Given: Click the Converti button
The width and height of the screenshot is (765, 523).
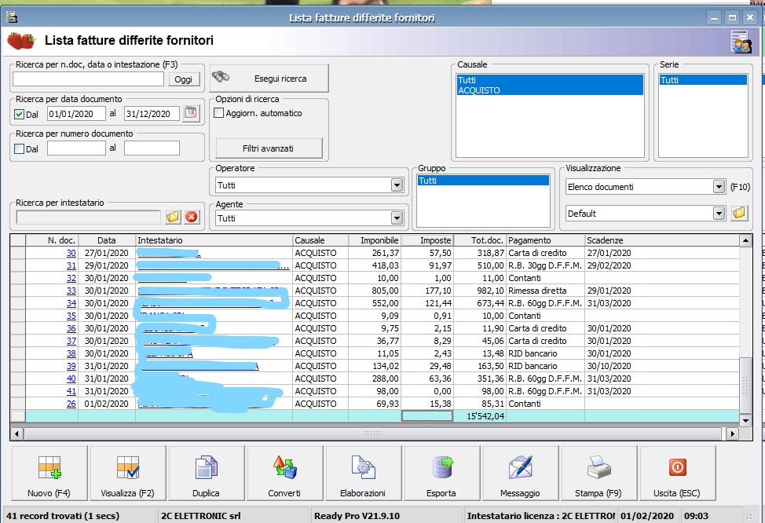Looking at the screenshot, I should coord(284,474).
